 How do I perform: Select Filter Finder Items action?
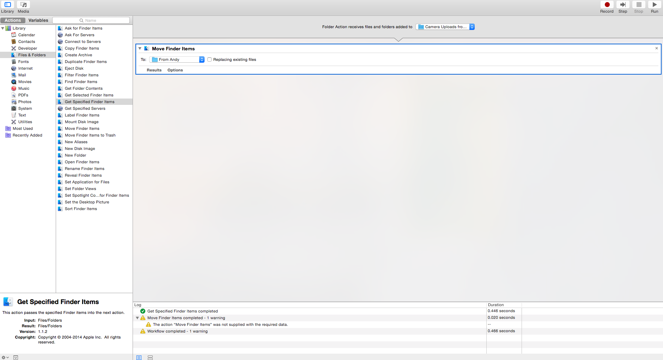[95, 75]
